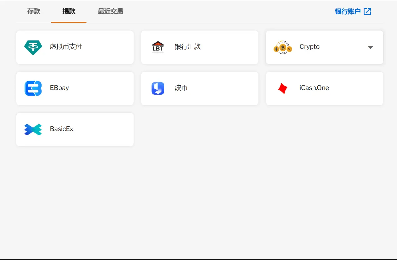Switch to the 存款 tab
Image resolution: width=397 pixels, height=260 pixels.
33,11
